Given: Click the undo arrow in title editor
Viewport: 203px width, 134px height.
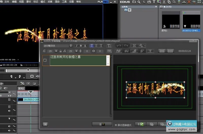Looking at the screenshot, I should (119, 46).
